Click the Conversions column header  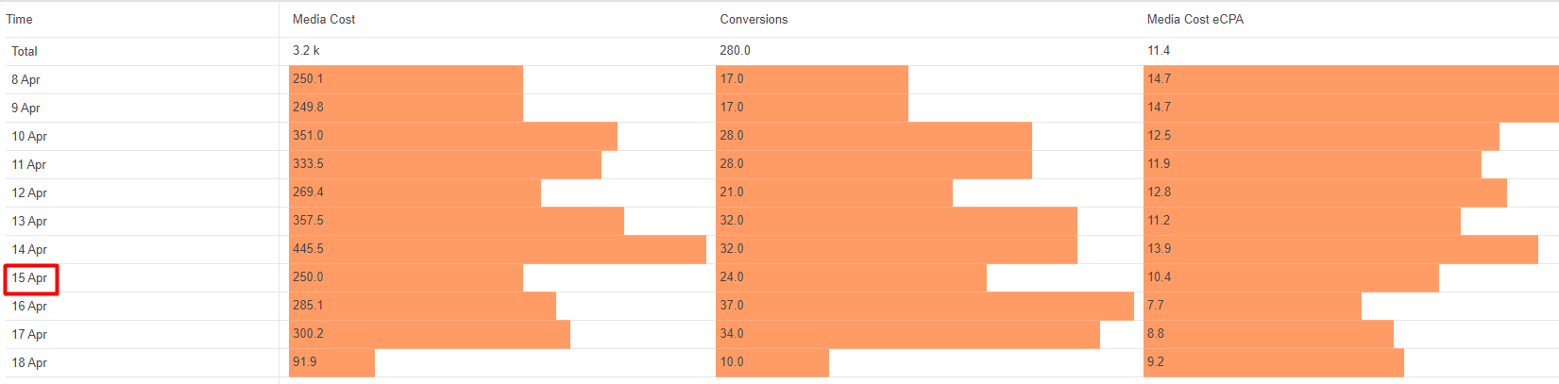click(754, 19)
